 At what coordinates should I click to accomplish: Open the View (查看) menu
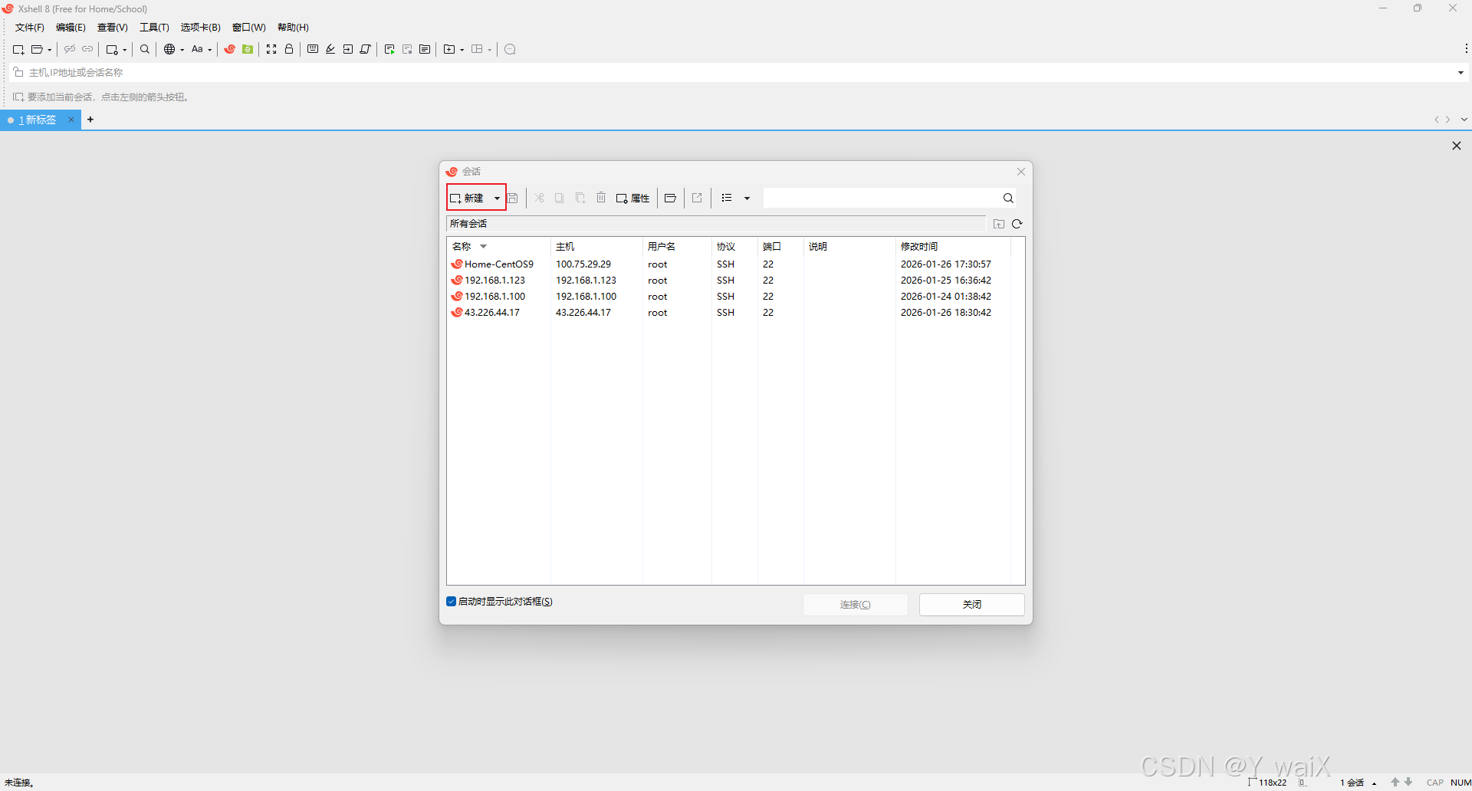(x=113, y=28)
